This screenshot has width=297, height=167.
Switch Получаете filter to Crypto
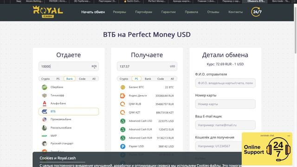pyautogui.click(x=124, y=79)
